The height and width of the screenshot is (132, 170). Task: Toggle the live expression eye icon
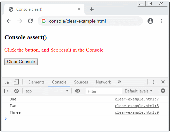point(78,91)
